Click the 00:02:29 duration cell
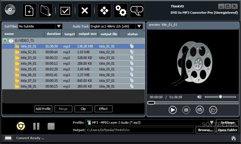 (51, 69)
